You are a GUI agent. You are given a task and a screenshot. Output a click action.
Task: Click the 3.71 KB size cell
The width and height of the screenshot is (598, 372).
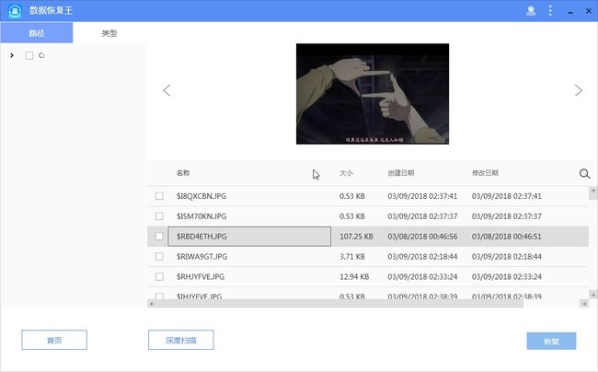(352, 257)
